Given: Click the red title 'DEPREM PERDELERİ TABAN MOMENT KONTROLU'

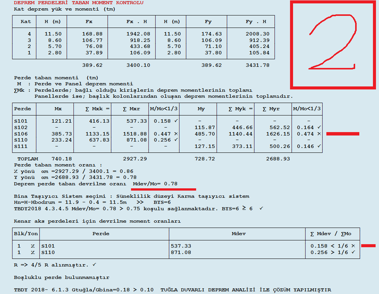Looking at the screenshot, I should point(78,3).
